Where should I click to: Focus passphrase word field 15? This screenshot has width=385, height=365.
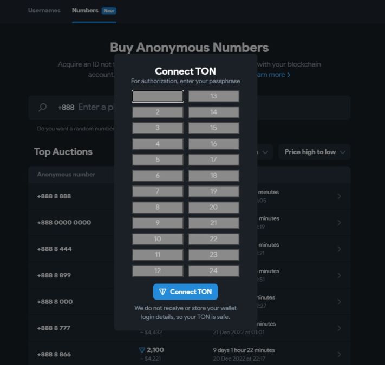coord(213,128)
